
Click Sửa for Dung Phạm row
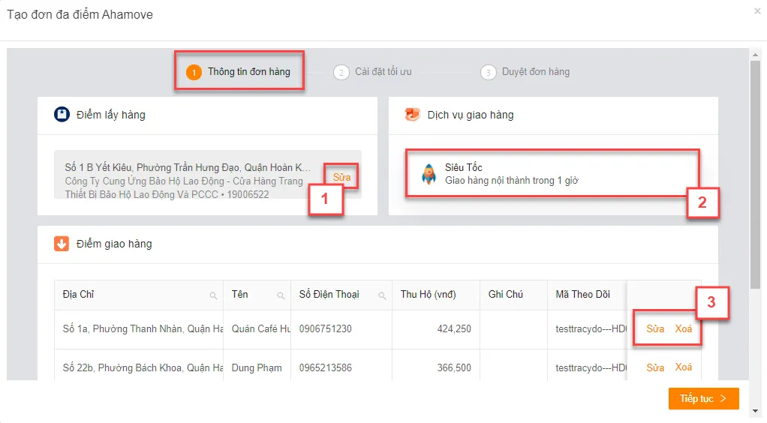pyautogui.click(x=655, y=367)
